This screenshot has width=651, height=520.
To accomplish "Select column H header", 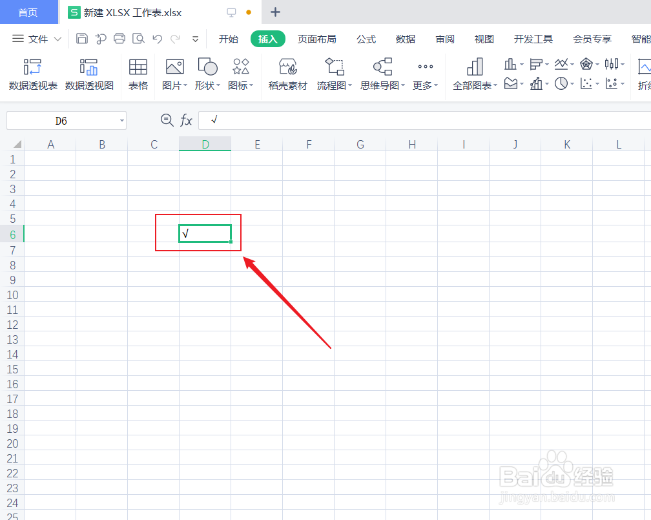I will pyautogui.click(x=412, y=144).
